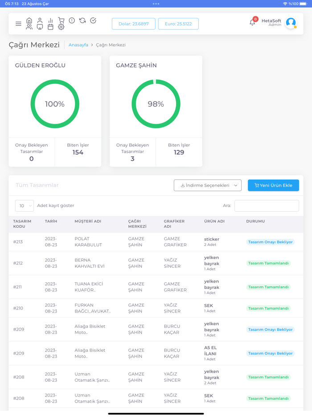Click the Euro: 25.5122 rate button
Screen dimensions: 312x417
tap(178, 24)
